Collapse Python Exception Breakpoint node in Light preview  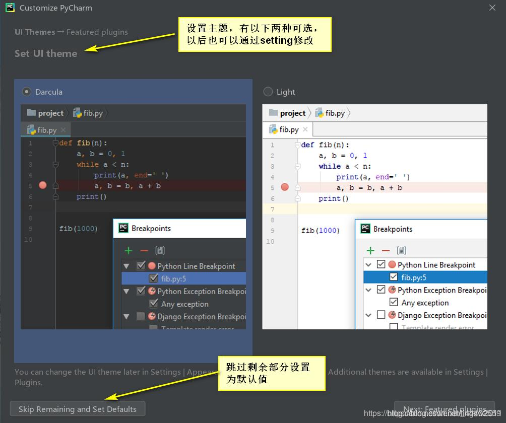coord(368,290)
